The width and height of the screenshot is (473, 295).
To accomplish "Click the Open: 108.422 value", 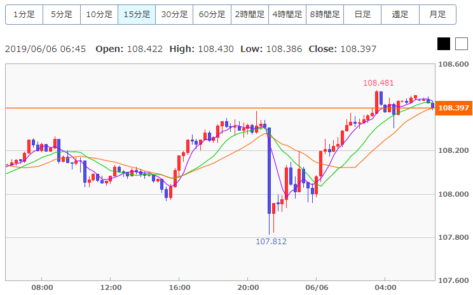I will [129, 49].
